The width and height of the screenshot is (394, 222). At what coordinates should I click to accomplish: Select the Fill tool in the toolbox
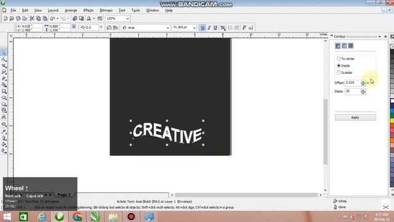tap(4, 144)
